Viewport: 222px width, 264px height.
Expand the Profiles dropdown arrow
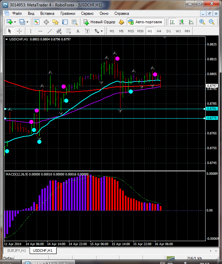tap(28, 22)
